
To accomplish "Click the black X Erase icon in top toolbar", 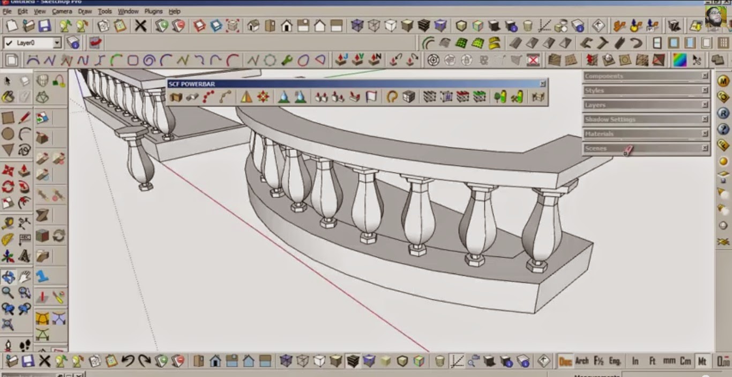I will pos(140,25).
